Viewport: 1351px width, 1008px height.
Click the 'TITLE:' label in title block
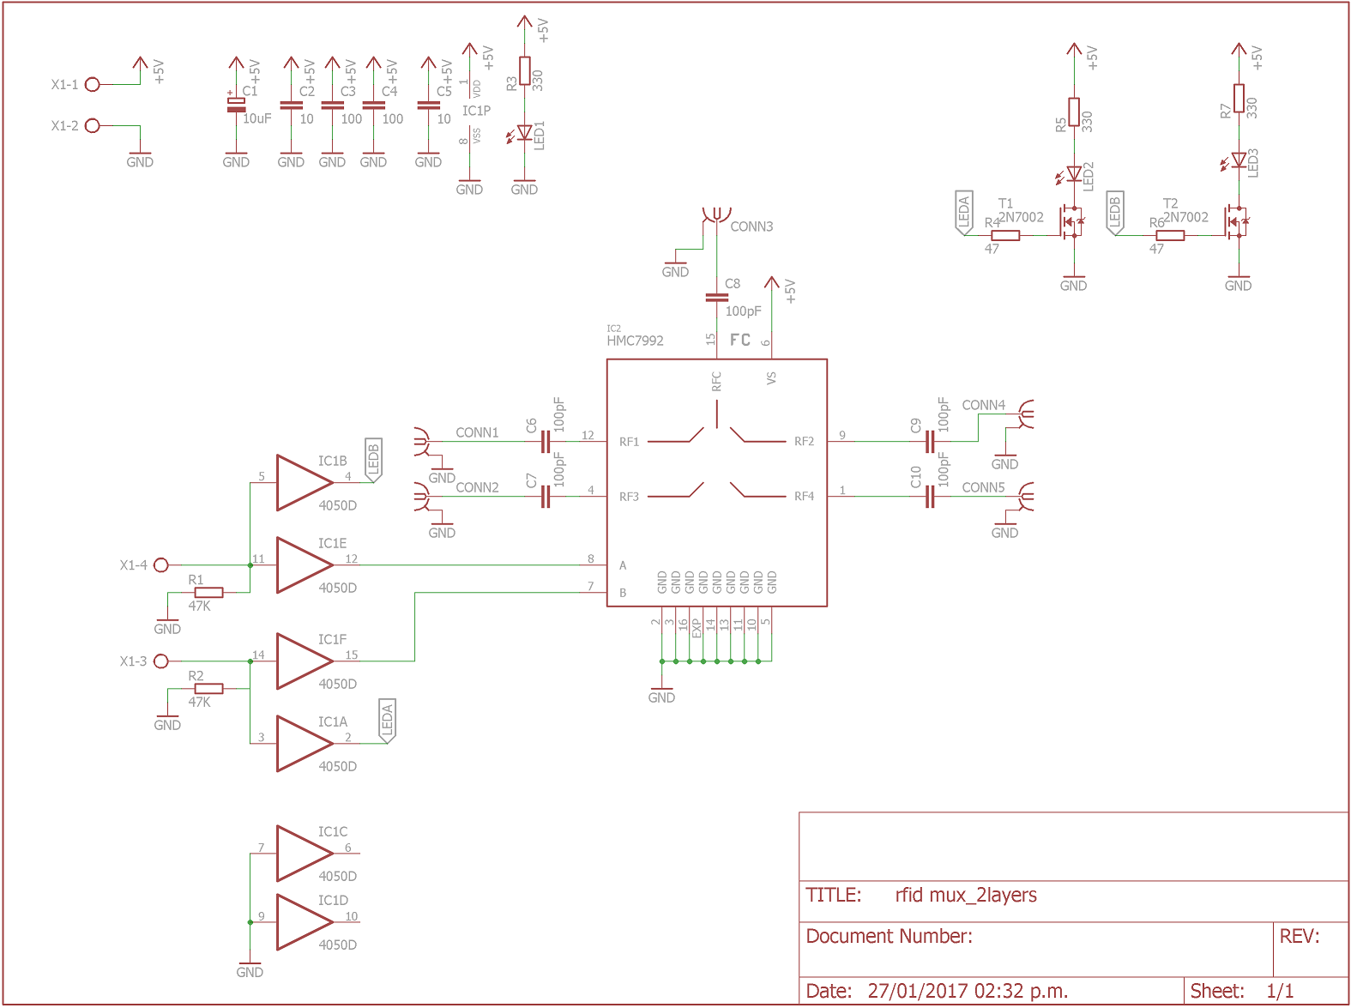(834, 895)
